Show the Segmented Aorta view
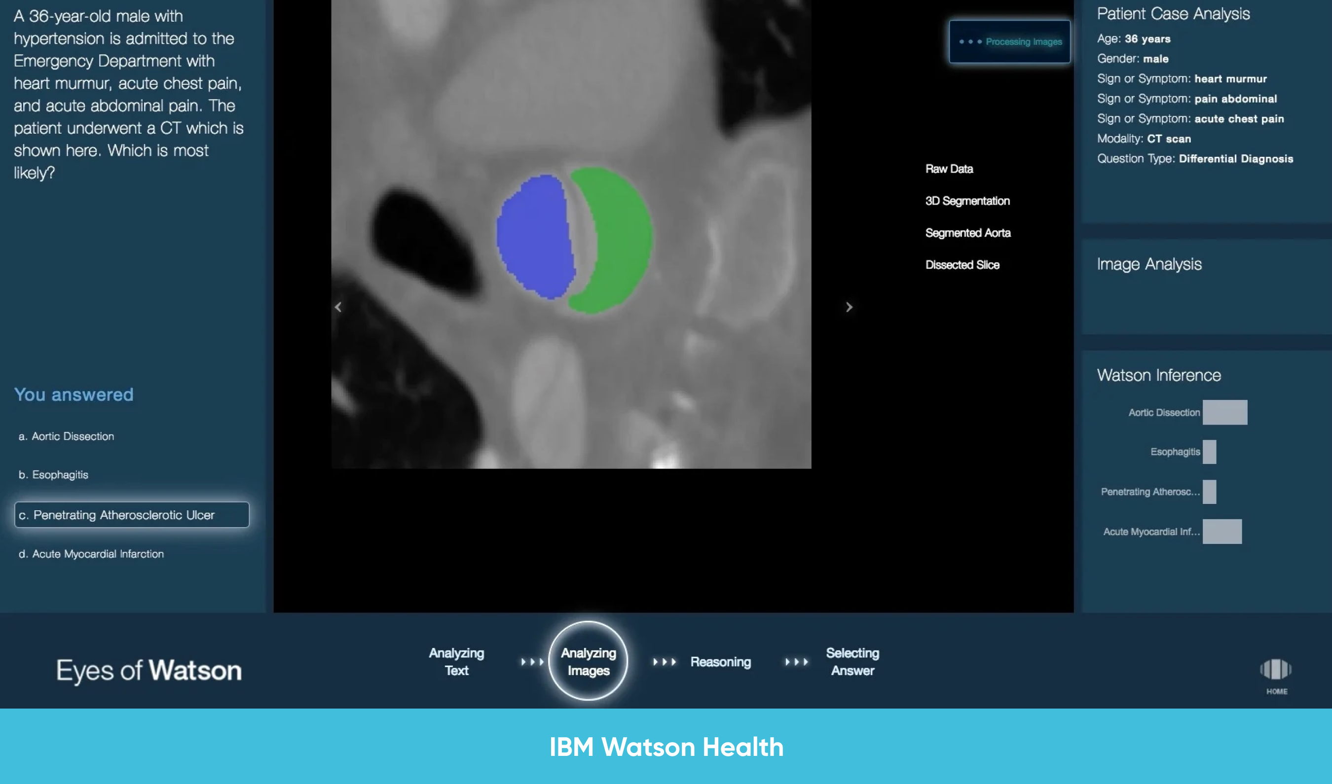The width and height of the screenshot is (1332, 784). pos(968,233)
